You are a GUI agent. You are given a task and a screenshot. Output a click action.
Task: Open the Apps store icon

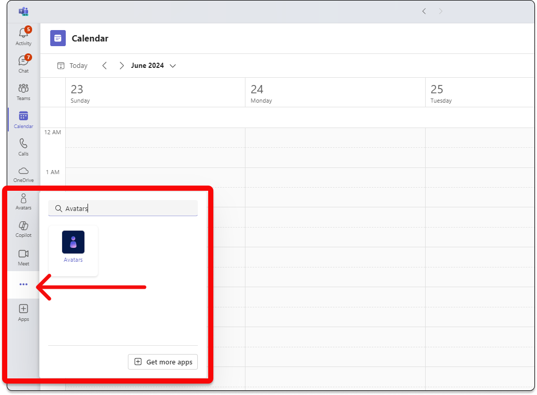point(23,311)
